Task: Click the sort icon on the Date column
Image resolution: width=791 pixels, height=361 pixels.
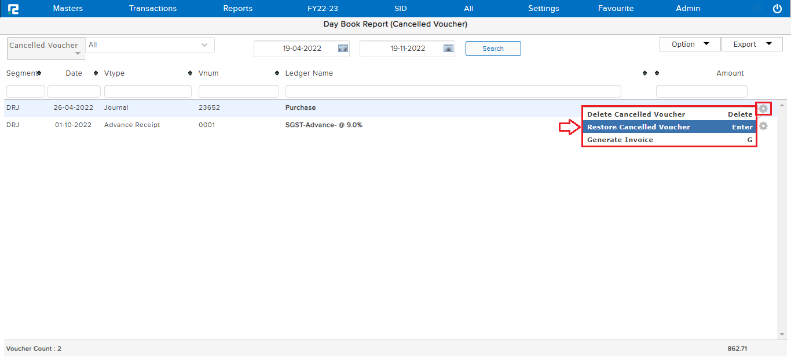Action: [x=95, y=73]
